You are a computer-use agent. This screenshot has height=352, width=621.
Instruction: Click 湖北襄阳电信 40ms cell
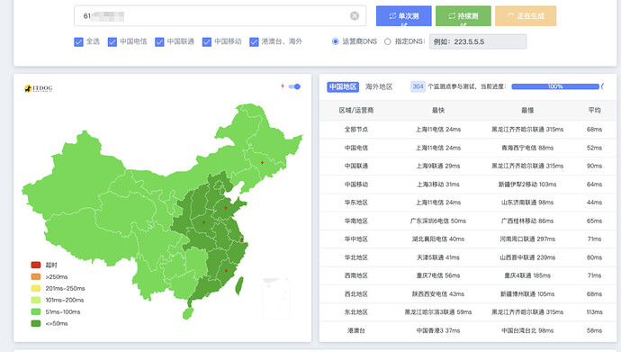click(438, 239)
